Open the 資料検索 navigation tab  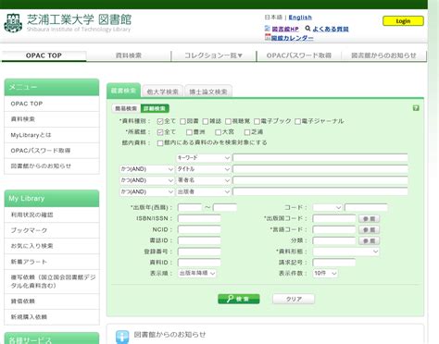coord(129,55)
